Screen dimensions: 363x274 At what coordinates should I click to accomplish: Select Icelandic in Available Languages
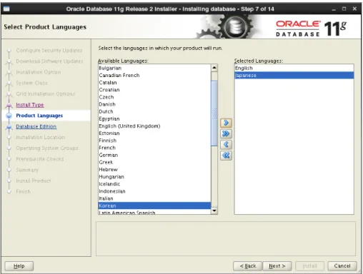coord(154,184)
